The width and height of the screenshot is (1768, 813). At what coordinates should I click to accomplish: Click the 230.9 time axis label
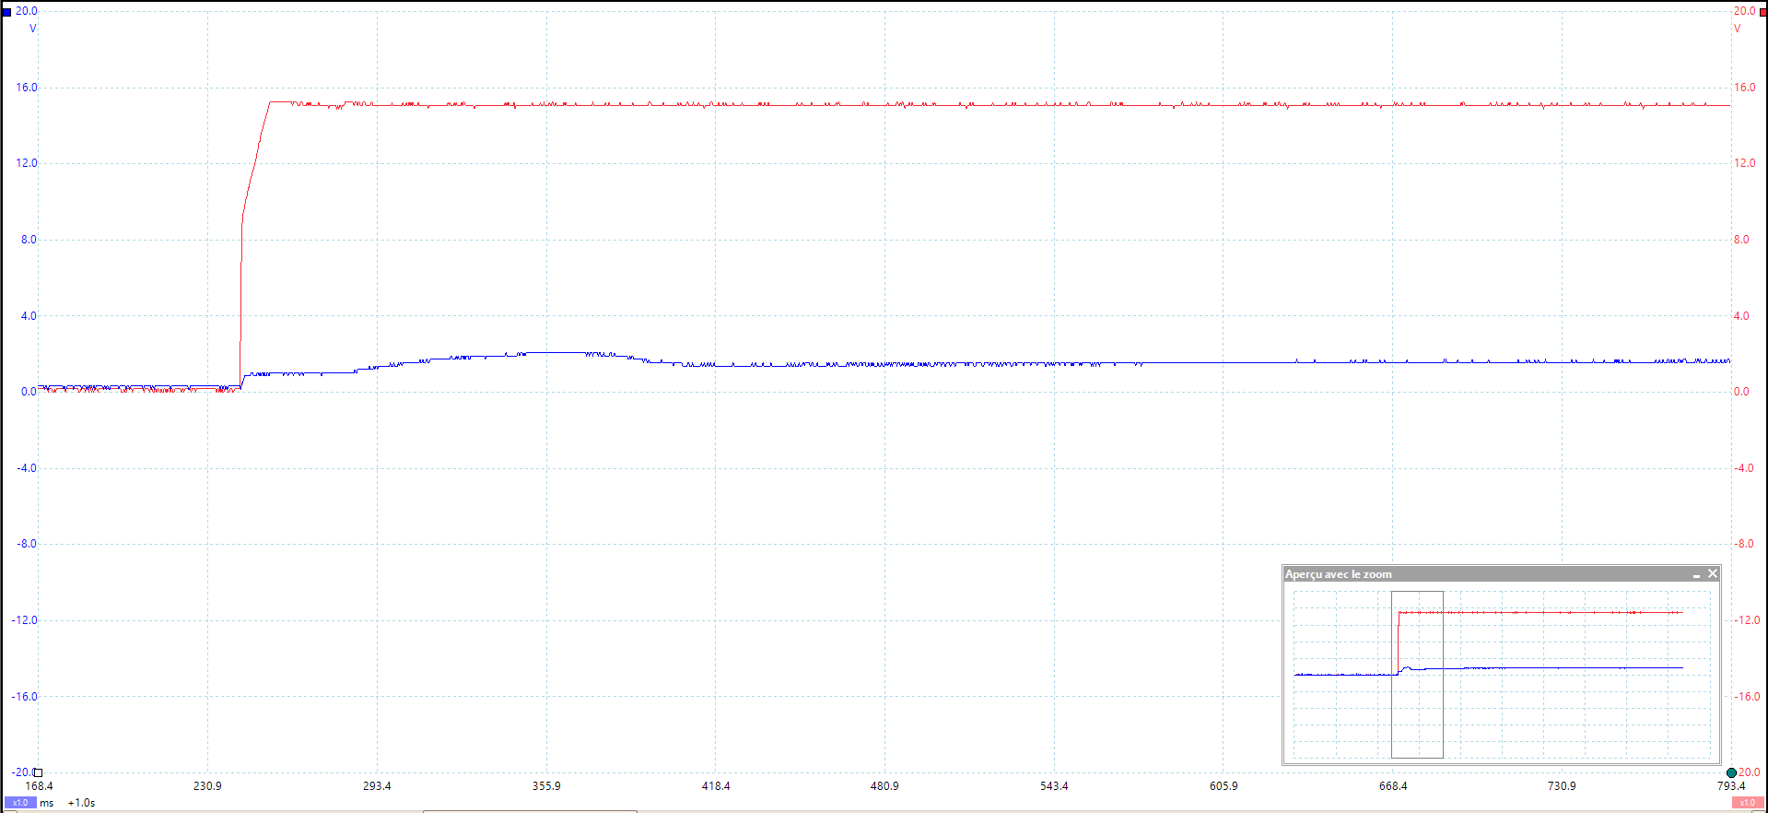(x=207, y=786)
